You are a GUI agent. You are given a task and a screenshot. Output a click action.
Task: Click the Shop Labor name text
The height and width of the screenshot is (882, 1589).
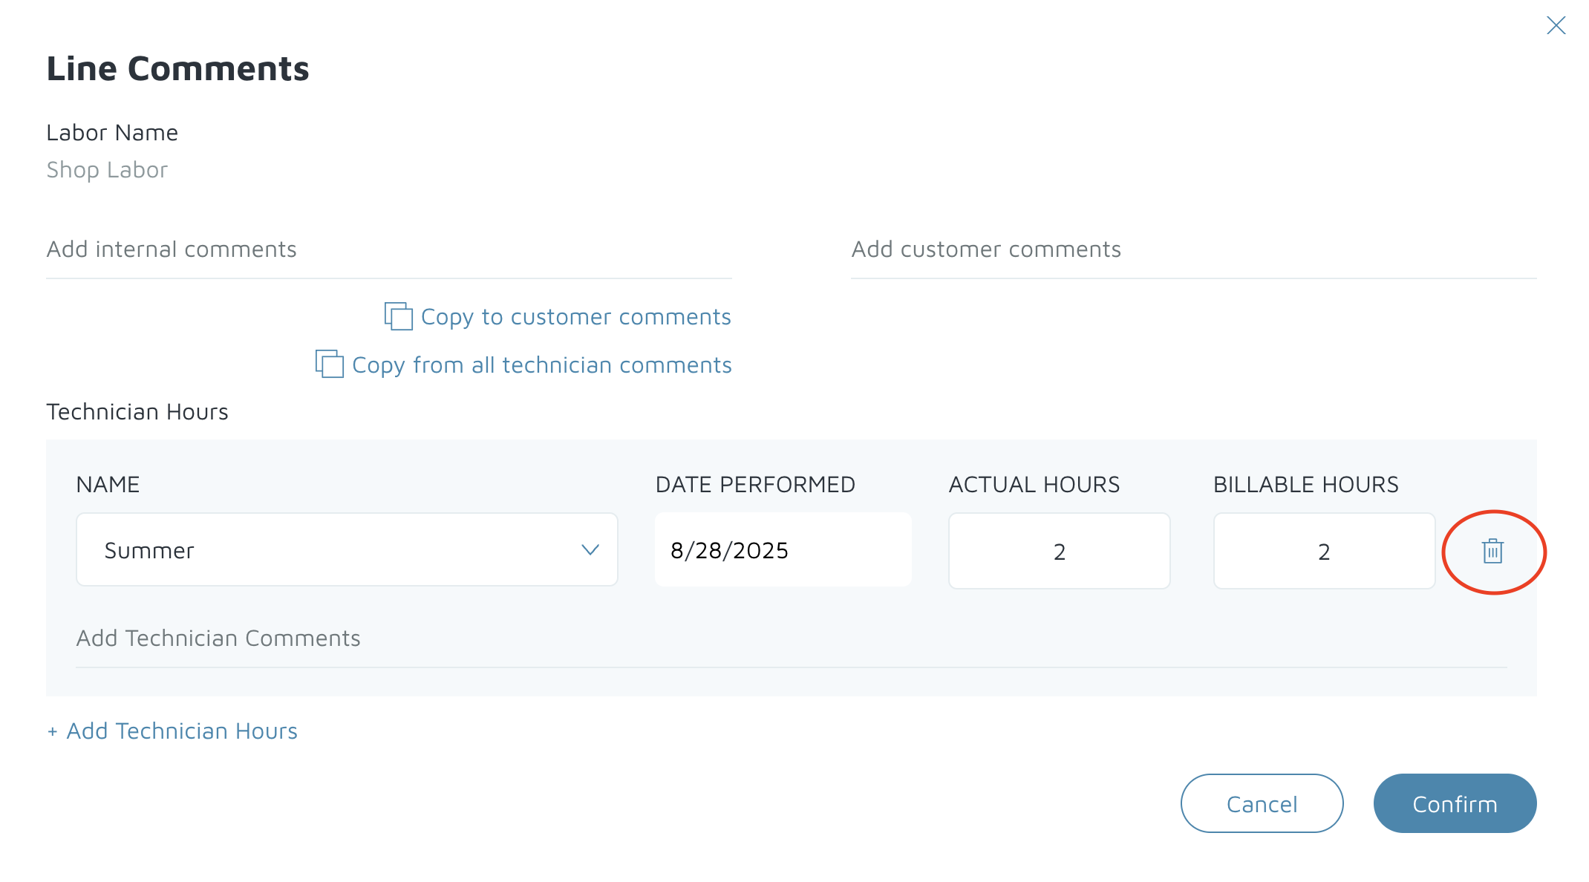(x=107, y=170)
